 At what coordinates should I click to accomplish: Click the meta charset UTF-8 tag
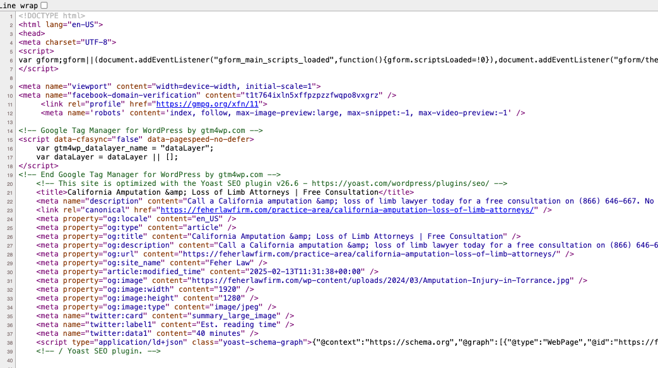tap(68, 42)
